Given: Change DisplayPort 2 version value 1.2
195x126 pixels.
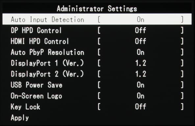Looking at the screenshot, I should pyautogui.click(x=141, y=74).
